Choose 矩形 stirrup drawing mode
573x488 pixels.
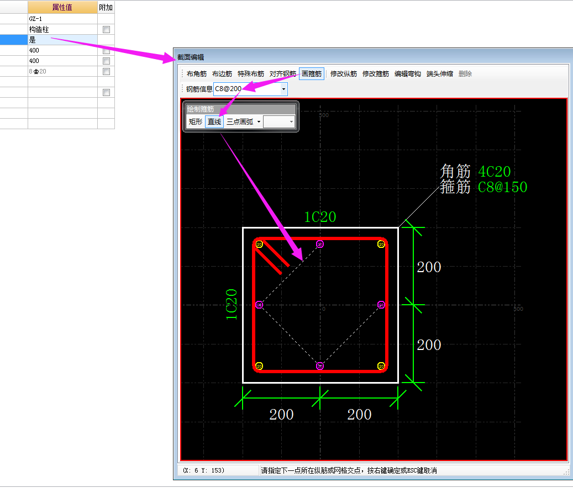[x=196, y=122]
